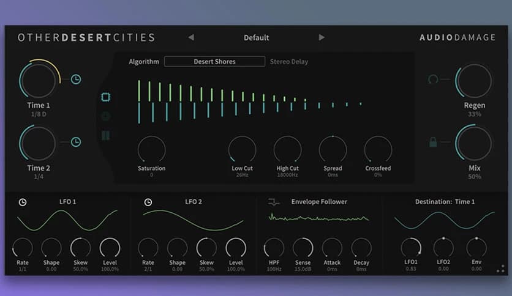Click the Regen loop icon
Screen dimensions: 512x296
[x=433, y=80]
